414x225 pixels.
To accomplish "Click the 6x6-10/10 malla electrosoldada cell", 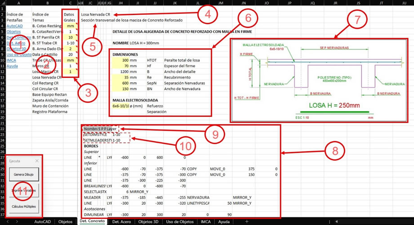I will point(121,106).
